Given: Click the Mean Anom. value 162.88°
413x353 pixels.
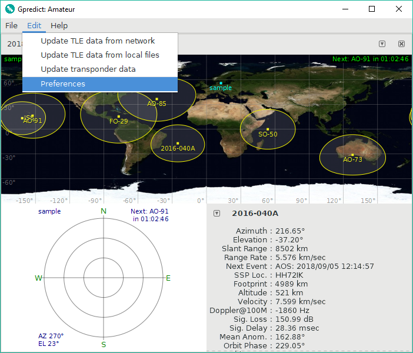Looking at the screenshot, I should click(x=290, y=337).
